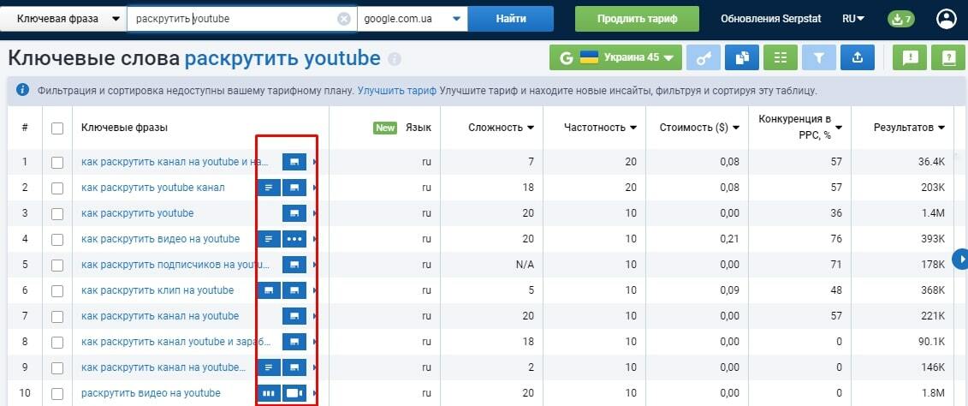Image resolution: width=968 pixels, height=406 pixels.
Task: Open keyword как раскрутить youtube канал
Action: (153, 188)
